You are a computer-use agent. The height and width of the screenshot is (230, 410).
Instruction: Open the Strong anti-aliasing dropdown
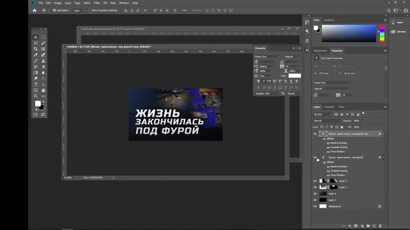pos(293,93)
